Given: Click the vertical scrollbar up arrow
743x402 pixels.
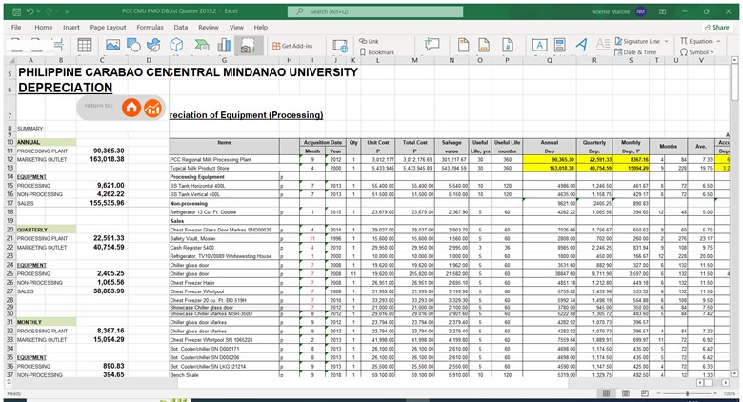Looking at the screenshot, I should point(734,61).
